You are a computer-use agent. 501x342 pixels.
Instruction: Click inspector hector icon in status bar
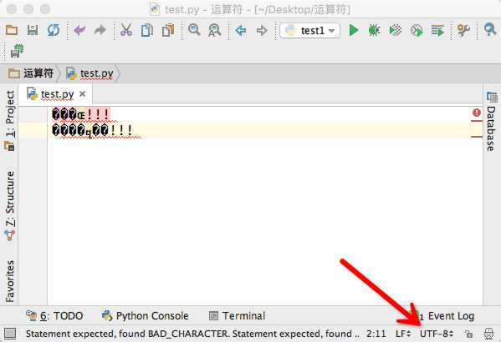pyautogui.click(x=488, y=334)
